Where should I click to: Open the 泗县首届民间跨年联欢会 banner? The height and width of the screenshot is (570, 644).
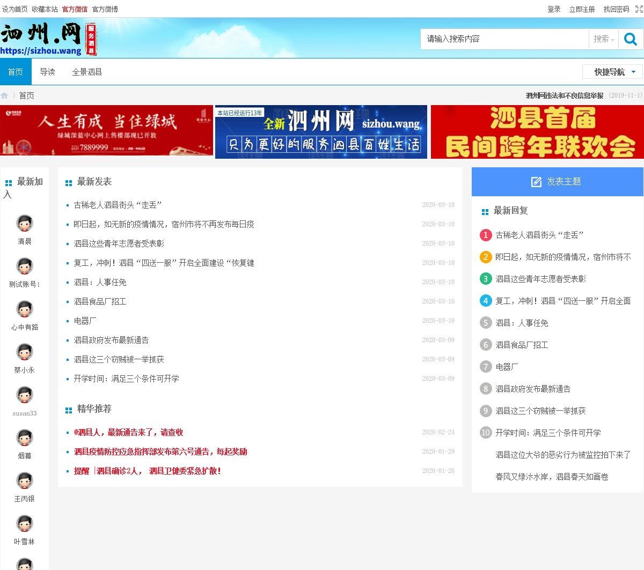(537, 132)
